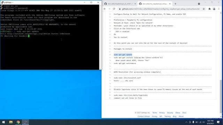Image resolution: width=223 pixels, height=125 pixels.
Task: Click the site lock icon
Action: [x=120, y=9]
